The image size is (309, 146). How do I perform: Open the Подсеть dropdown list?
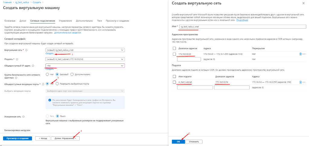[85, 59]
